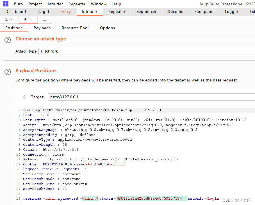Screen dimensions: 255x205
Task: Select the Intruder tool tab
Action: point(90,12)
